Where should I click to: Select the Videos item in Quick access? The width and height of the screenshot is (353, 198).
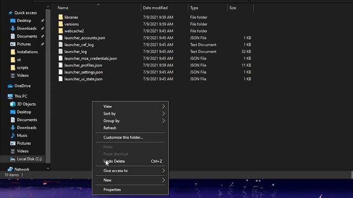coord(23,75)
